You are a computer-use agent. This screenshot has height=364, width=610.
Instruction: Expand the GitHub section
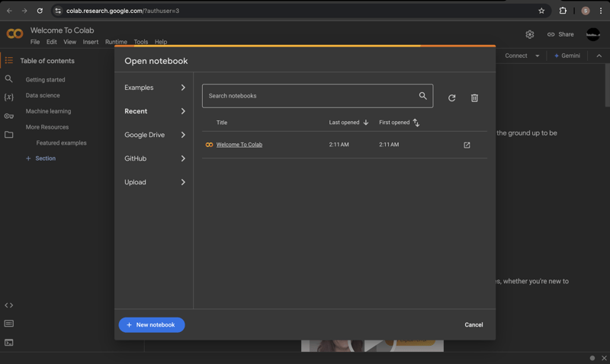[155, 158]
